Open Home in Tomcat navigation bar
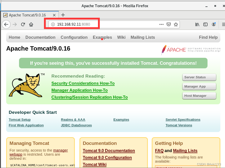 [x=14, y=37]
